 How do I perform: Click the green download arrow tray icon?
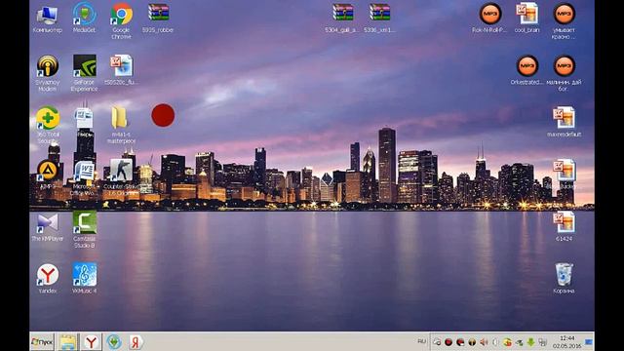[x=530, y=342]
